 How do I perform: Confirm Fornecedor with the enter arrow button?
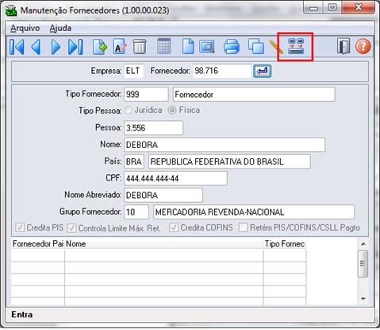pyautogui.click(x=262, y=71)
